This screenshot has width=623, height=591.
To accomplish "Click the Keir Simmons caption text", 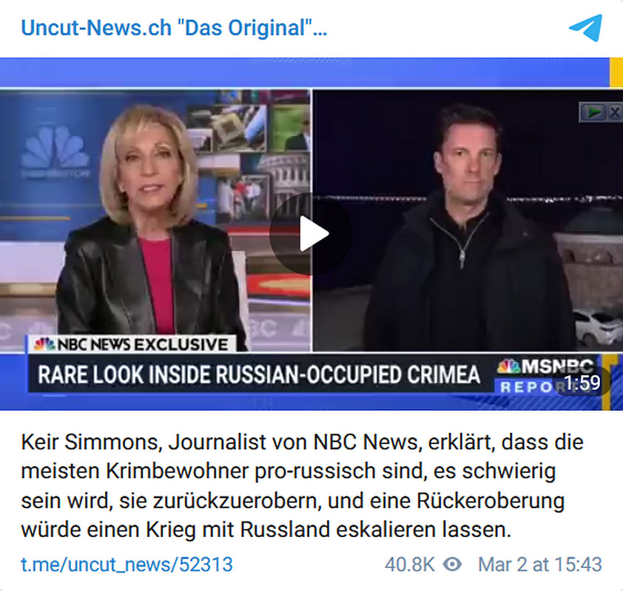I will pos(302,486).
